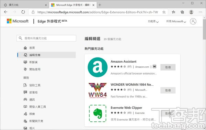Click the icon beside 開發人員工具
Viewport: 206px width, 130px height.
point(25,107)
